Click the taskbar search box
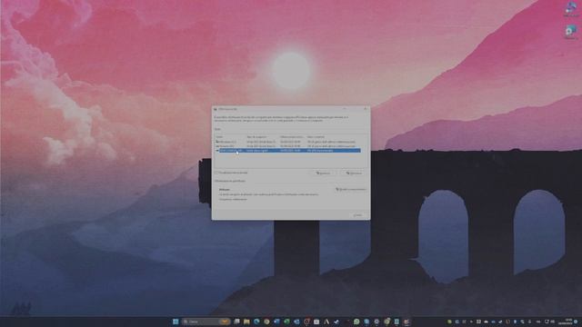The height and width of the screenshot is (327, 582). (x=206, y=322)
